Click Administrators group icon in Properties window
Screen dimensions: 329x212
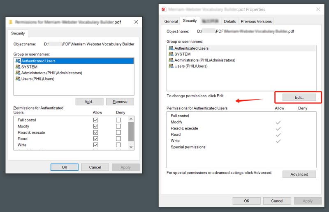171,60
